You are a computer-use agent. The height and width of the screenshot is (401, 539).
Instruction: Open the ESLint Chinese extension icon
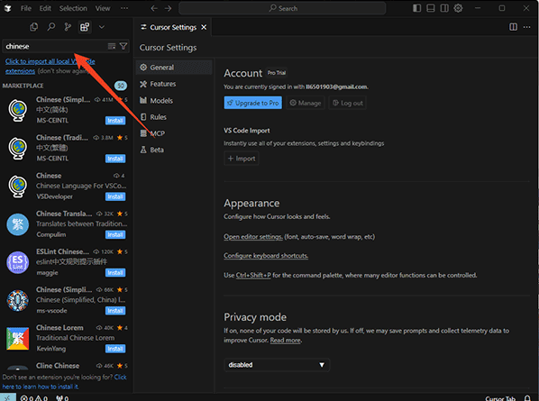click(x=17, y=262)
